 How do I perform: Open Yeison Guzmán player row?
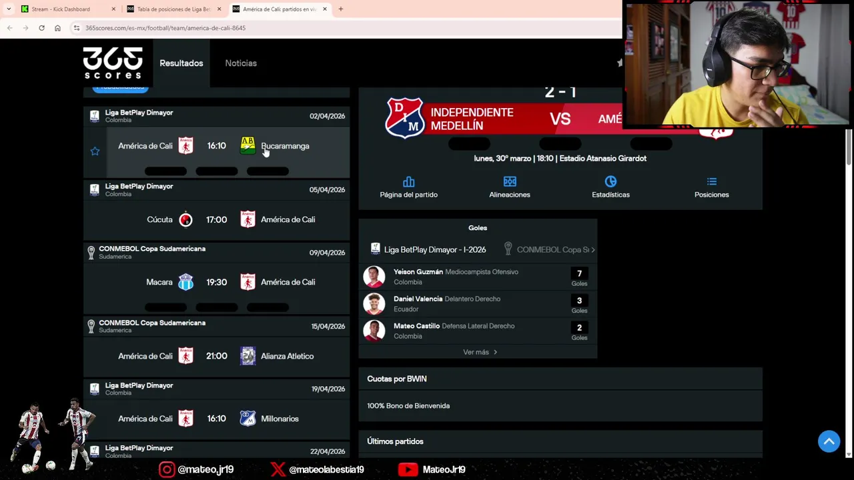pyautogui.click(x=478, y=277)
